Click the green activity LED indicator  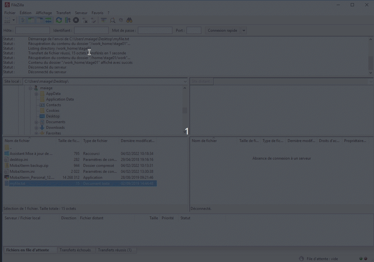click(361, 259)
